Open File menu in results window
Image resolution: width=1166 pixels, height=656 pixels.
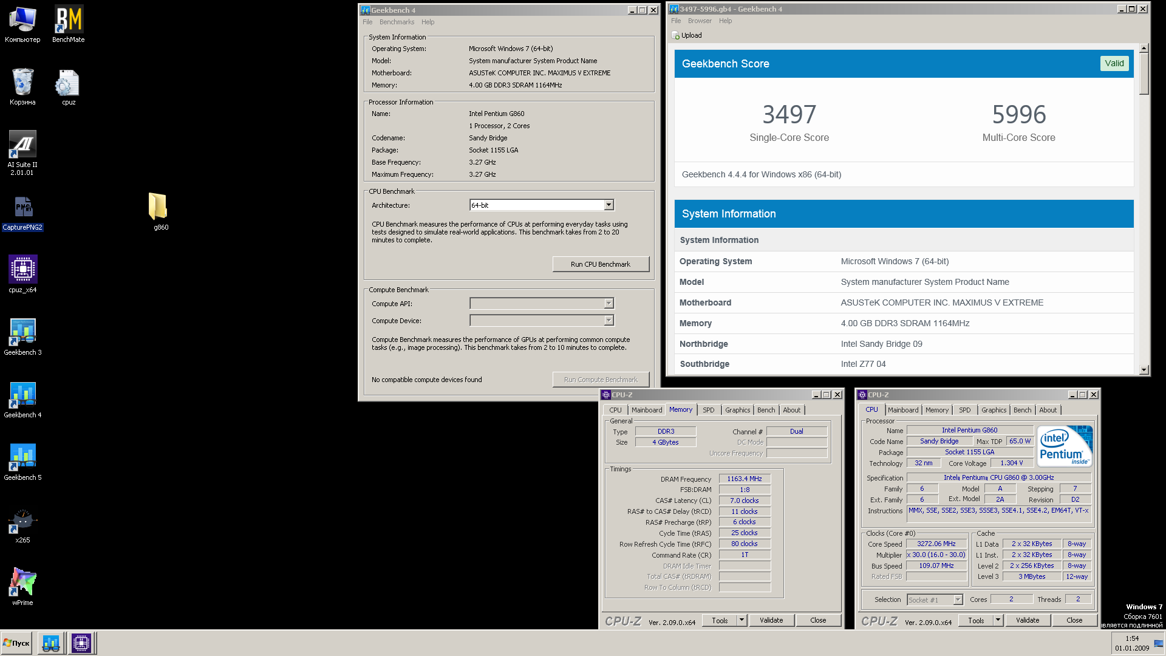pyautogui.click(x=676, y=21)
